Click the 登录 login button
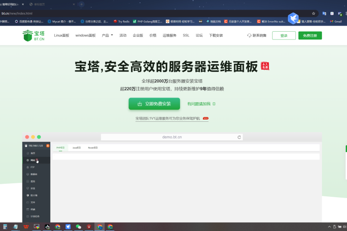347x231 pixels. click(x=284, y=36)
